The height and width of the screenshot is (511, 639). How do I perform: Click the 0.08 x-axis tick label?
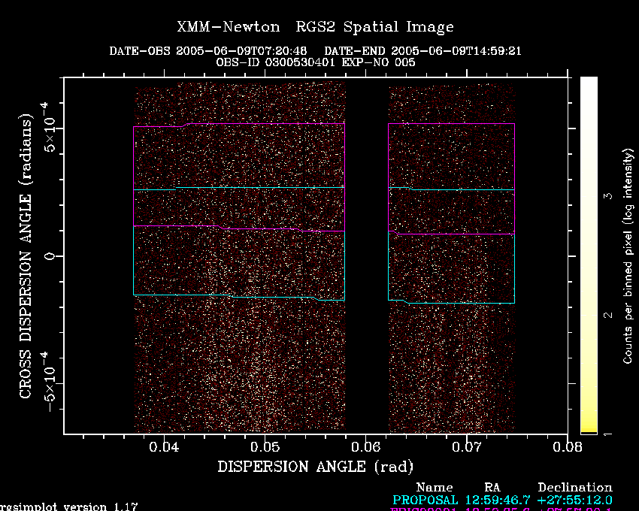click(x=568, y=447)
